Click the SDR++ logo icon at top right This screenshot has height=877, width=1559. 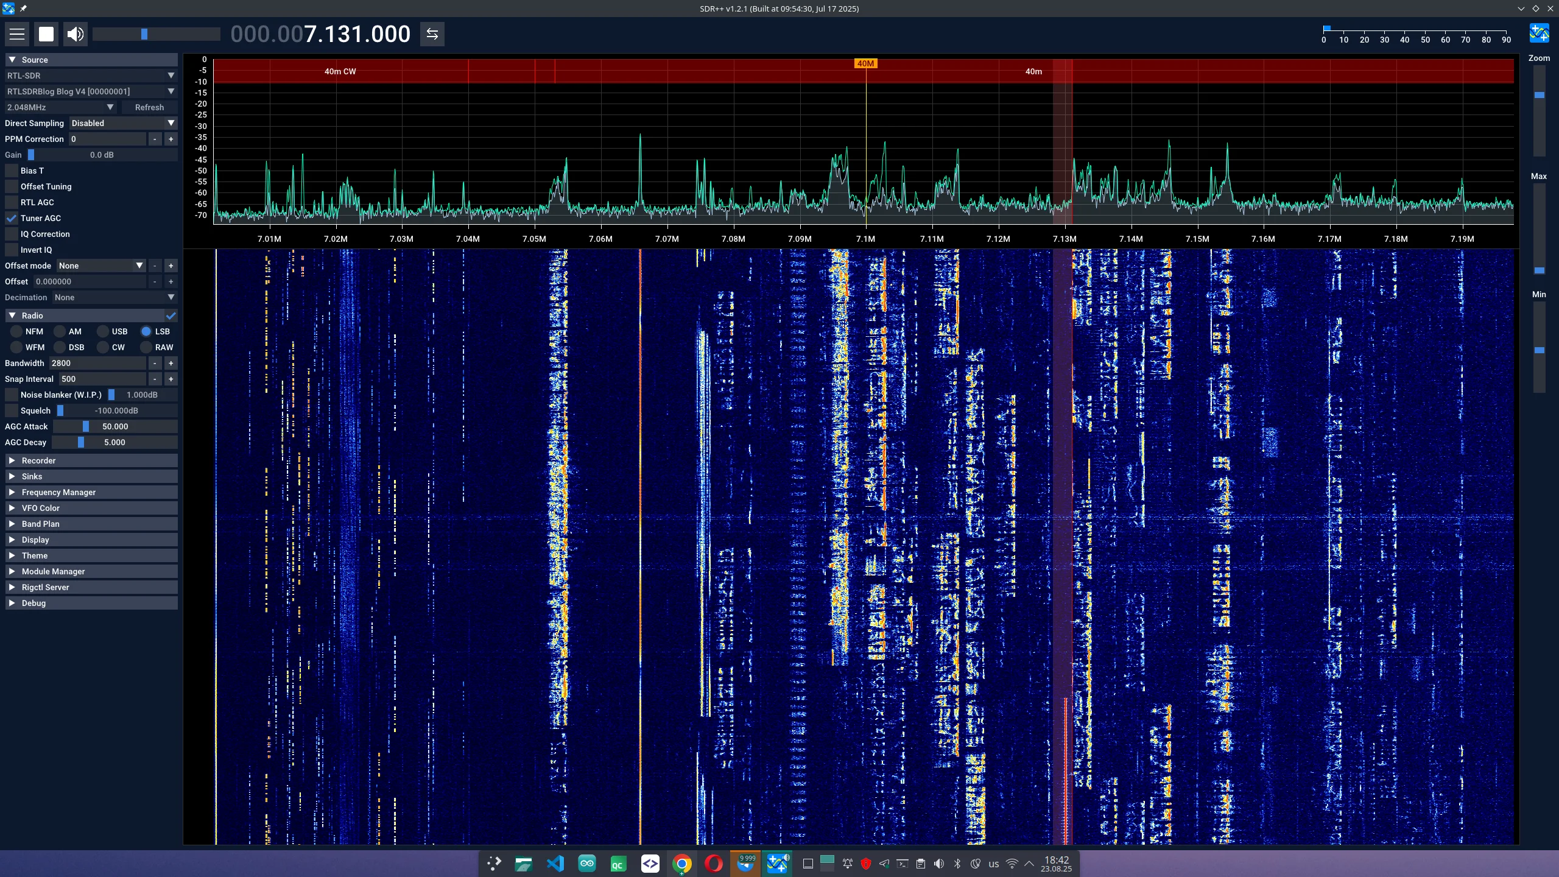pyautogui.click(x=1539, y=33)
